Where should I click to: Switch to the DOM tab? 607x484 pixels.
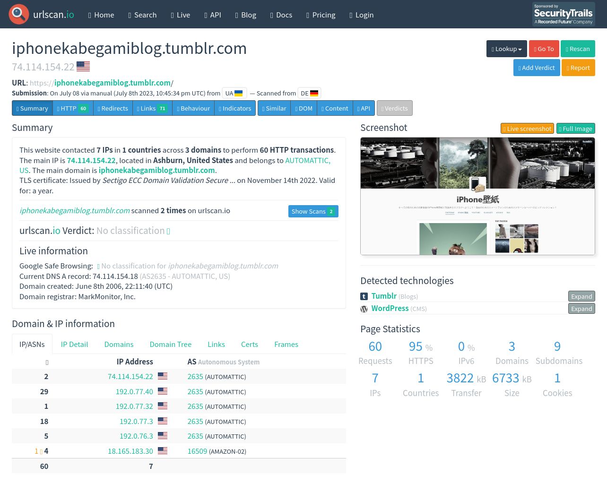coord(304,108)
